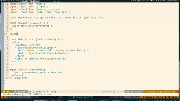Click 'export default reduxForm({' line
Viewport: 180px width, 101px height.
coord(27,70)
